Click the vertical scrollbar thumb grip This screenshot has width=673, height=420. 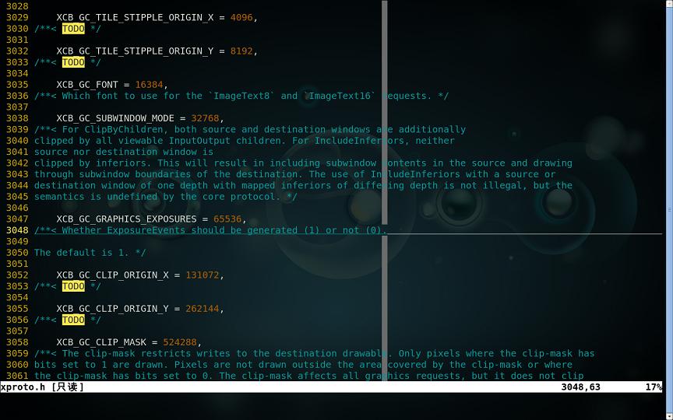pos(670,209)
